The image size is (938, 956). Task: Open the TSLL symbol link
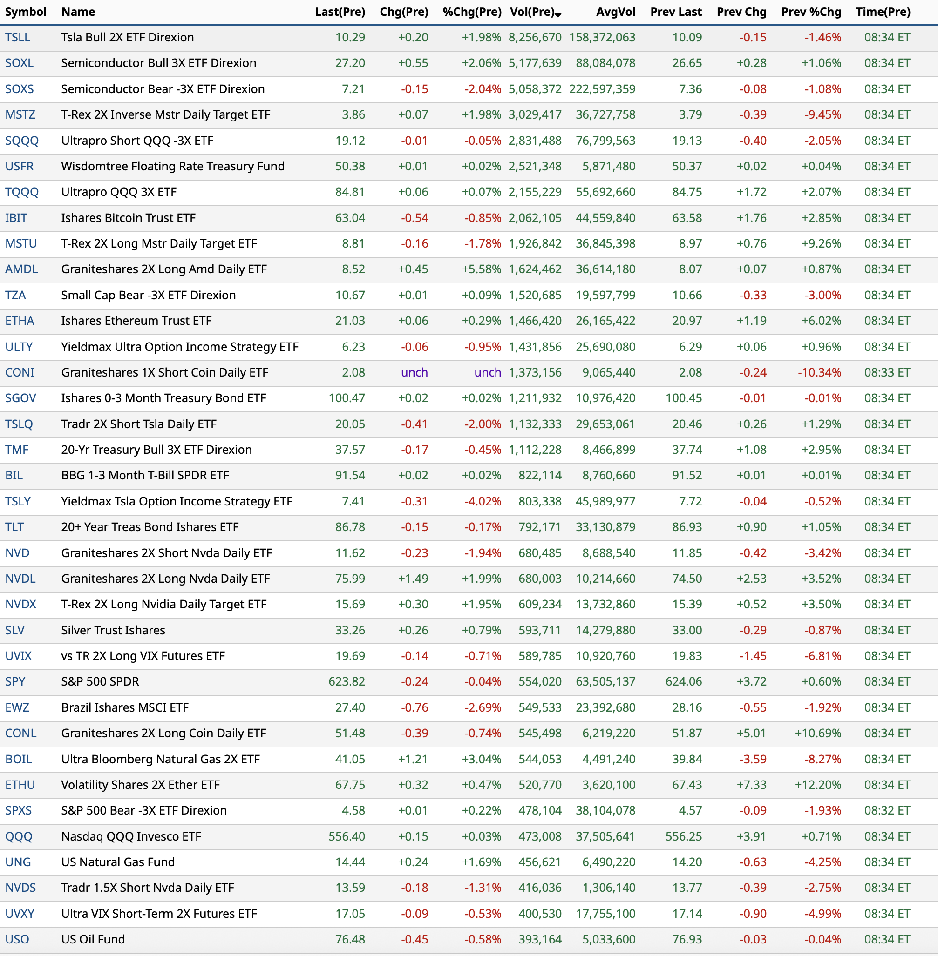pos(17,37)
